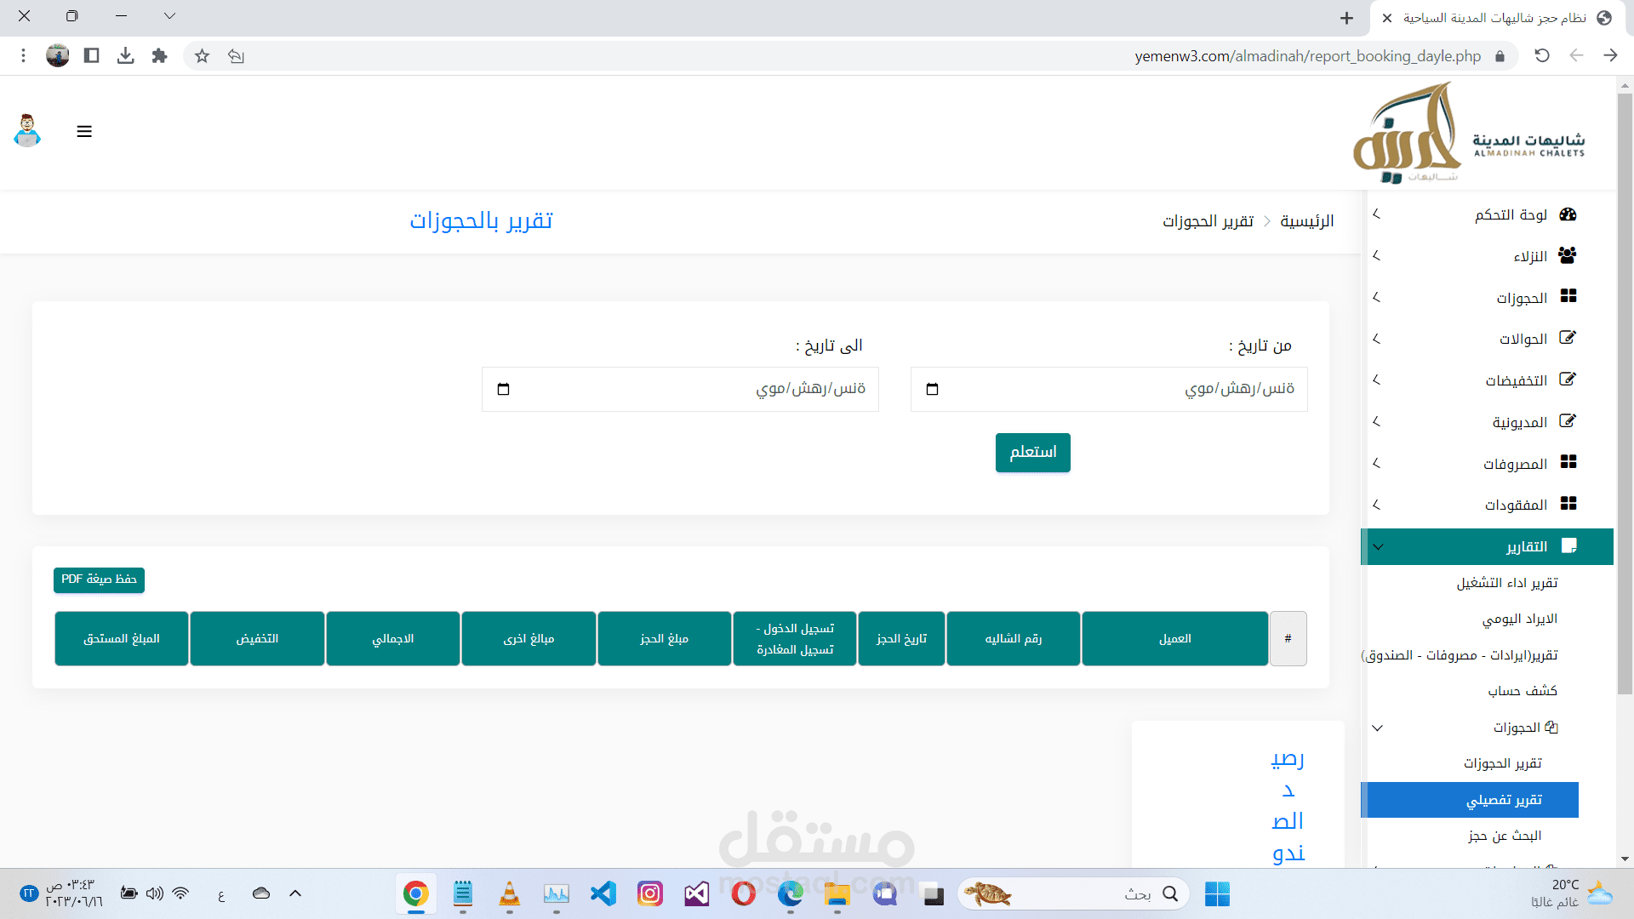1634x919 pixels.
Task: Click the browser bookmark star icon
Action: click(202, 56)
